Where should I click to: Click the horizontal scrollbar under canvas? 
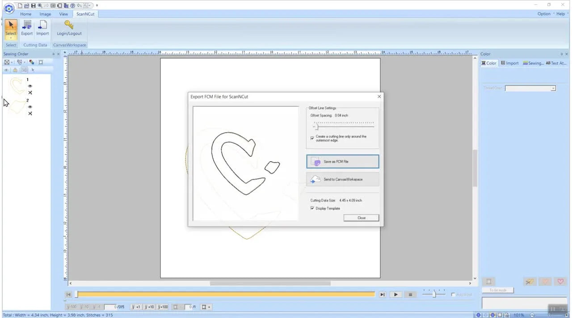[x=270, y=283]
